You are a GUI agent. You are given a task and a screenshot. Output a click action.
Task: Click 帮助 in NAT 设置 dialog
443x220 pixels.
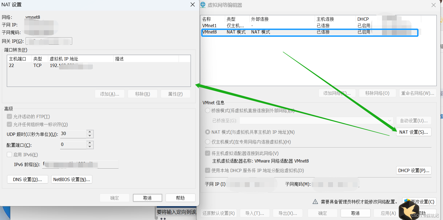tap(181, 198)
